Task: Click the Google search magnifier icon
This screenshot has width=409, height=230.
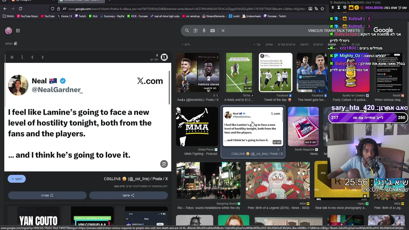Action: pos(187,31)
